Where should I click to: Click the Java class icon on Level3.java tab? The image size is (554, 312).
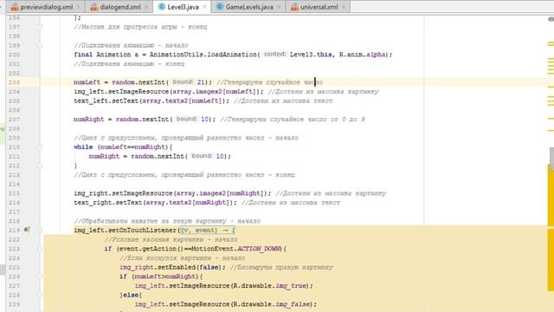click(162, 7)
